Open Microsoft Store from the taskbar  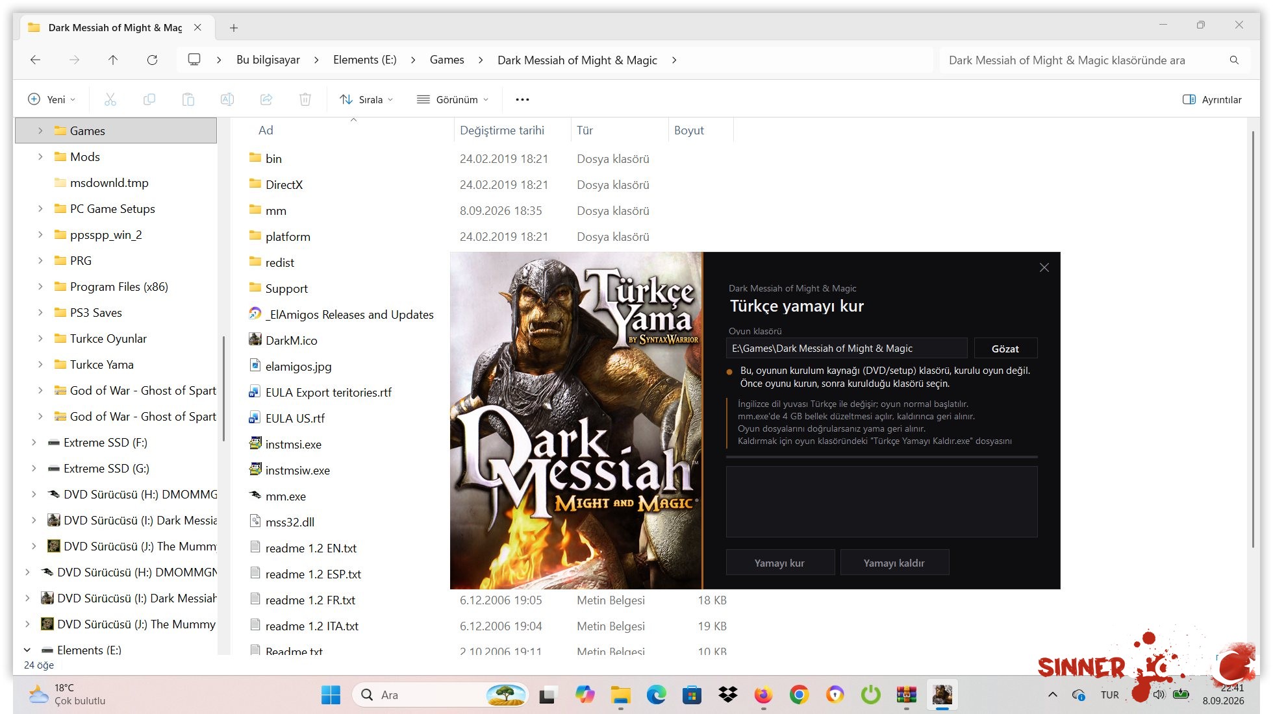click(692, 695)
